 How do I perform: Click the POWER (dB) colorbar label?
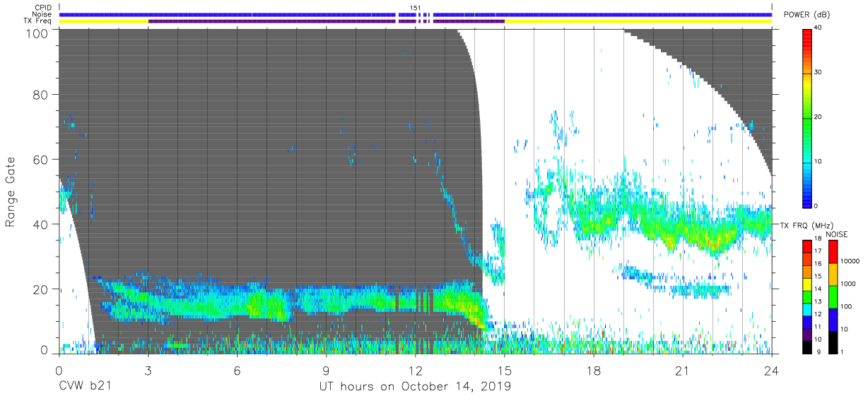807,15
